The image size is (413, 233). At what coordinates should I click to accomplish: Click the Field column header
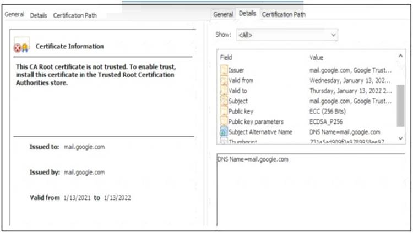(x=226, y=57)
